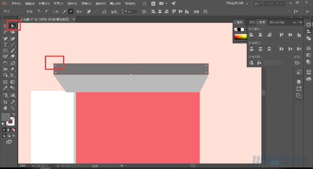Click the color spectrum bar in Color panel
The width and height of the screenshot is (313, 169).
(240, 37)
